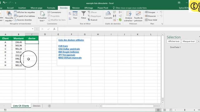Open the Mise en page tab

click(37, 8)
